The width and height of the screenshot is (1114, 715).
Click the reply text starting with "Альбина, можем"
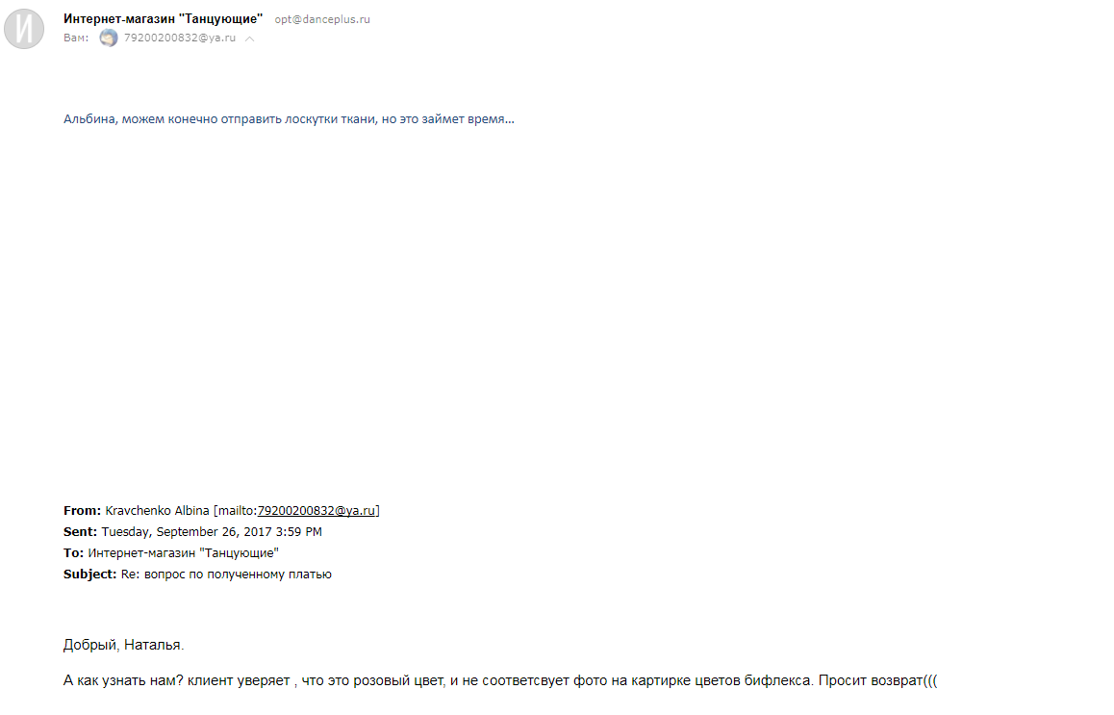tap(289, 120)
